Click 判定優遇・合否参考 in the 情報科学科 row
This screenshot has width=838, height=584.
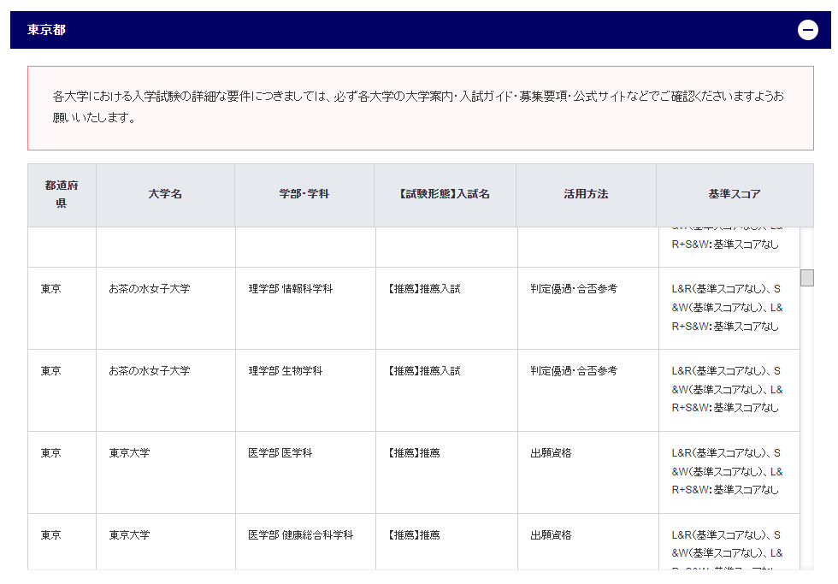tap(574, 289)
